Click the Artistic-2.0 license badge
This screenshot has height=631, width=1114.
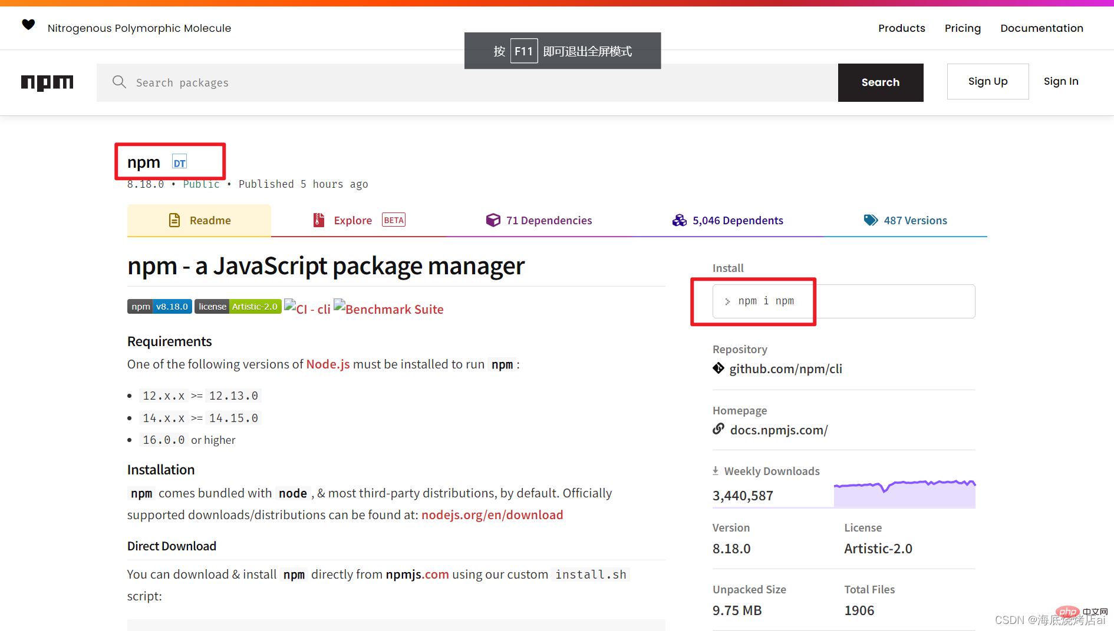[238, 307]
